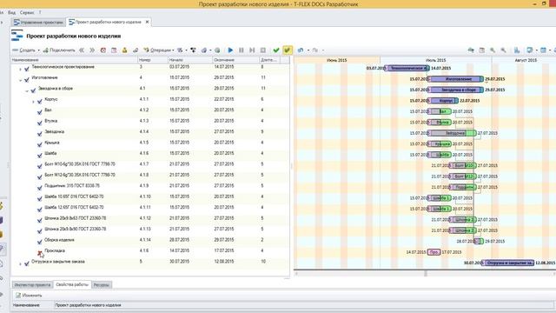Toggle the check mark beside Звездочка row 4.1.4

click(40, 134)
